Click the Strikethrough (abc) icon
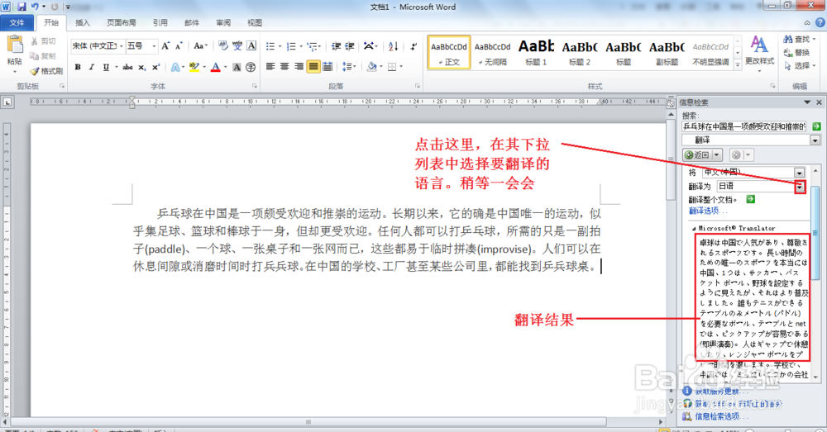Screen dimensions: 827x432 pyautogui.click(x=127, y=67)
